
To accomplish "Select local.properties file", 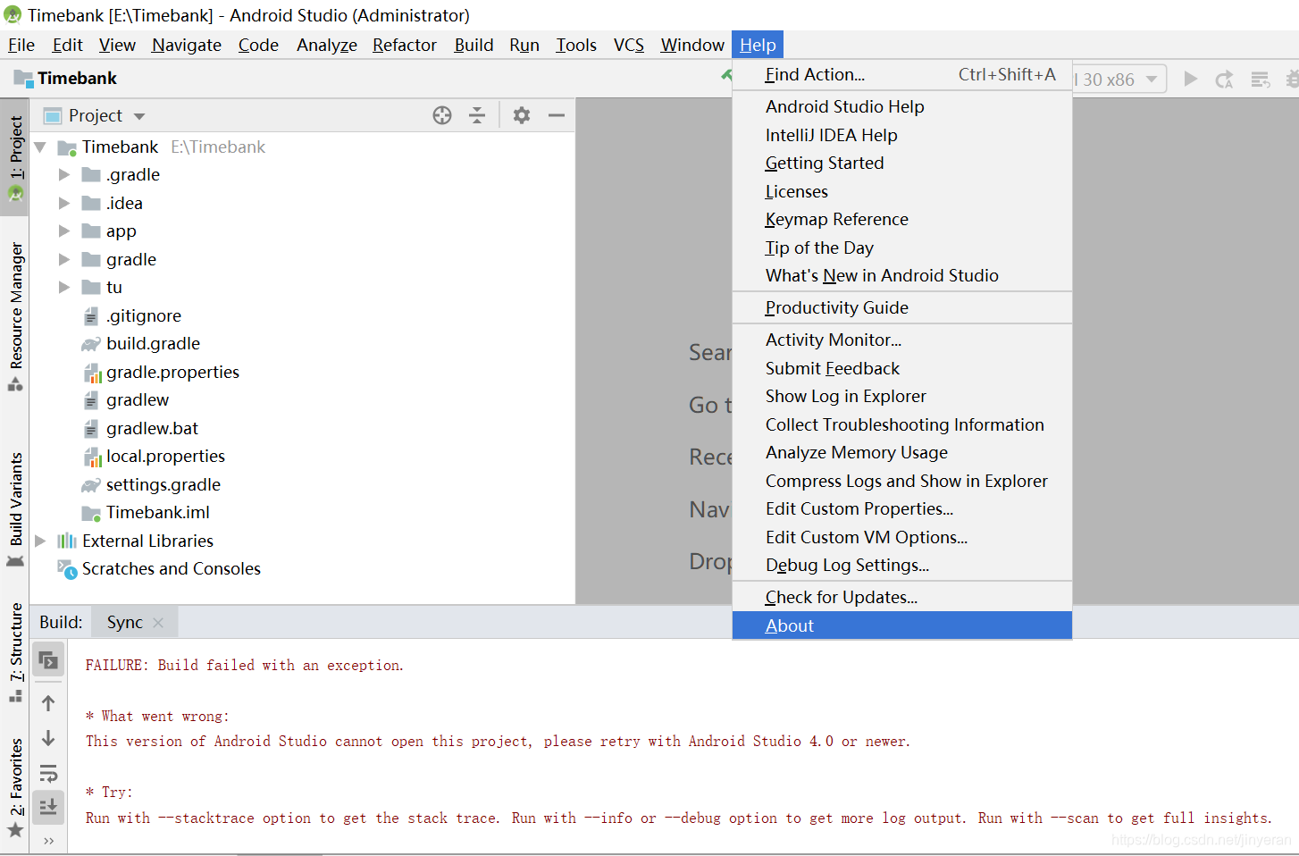I will [165, 457].
